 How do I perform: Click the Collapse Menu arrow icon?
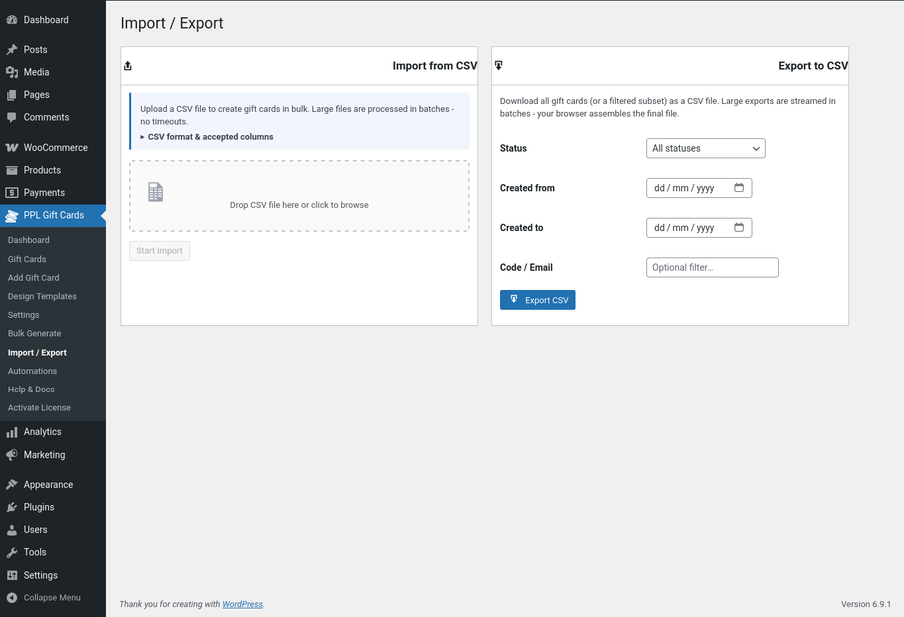12,598
